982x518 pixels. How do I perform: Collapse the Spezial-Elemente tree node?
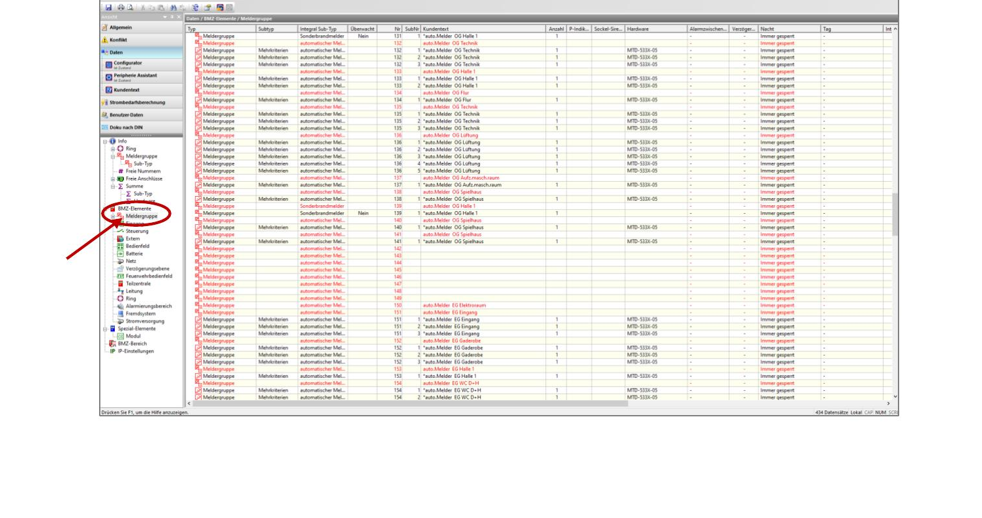[104, 328]
